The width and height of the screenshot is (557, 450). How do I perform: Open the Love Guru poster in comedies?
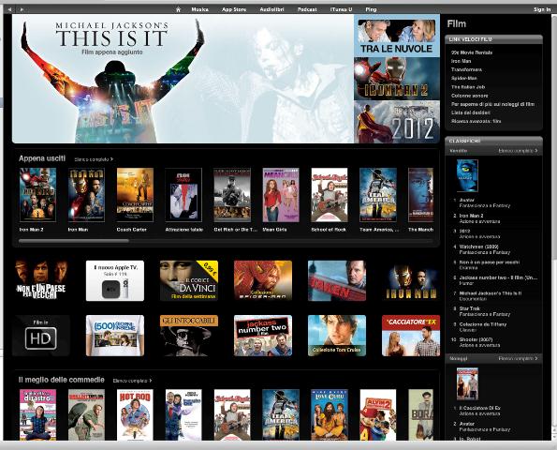330,414
